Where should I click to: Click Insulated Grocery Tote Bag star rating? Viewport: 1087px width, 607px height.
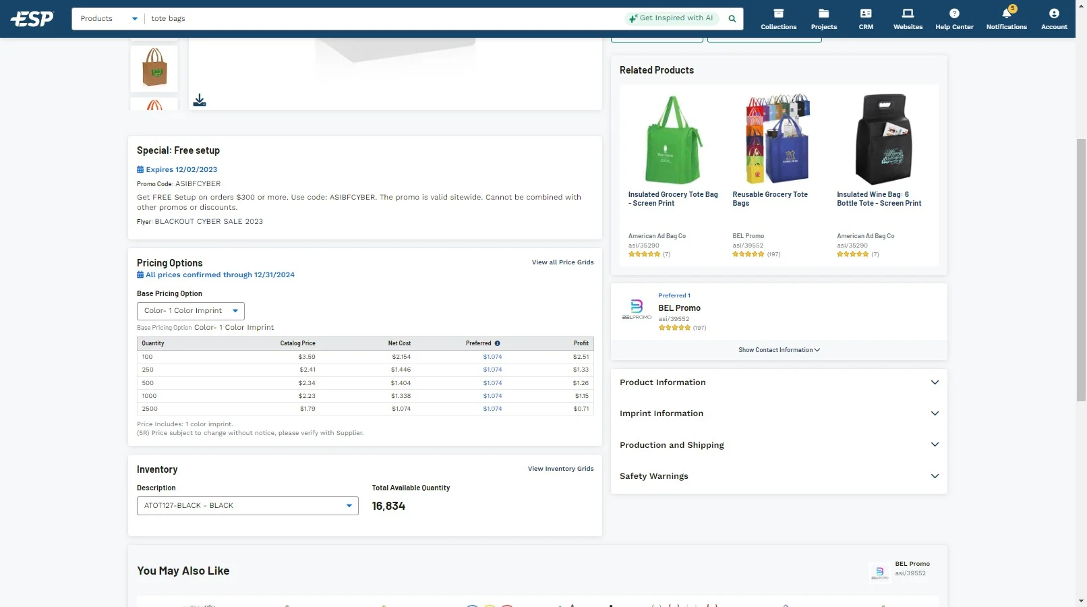coord(644,255)
